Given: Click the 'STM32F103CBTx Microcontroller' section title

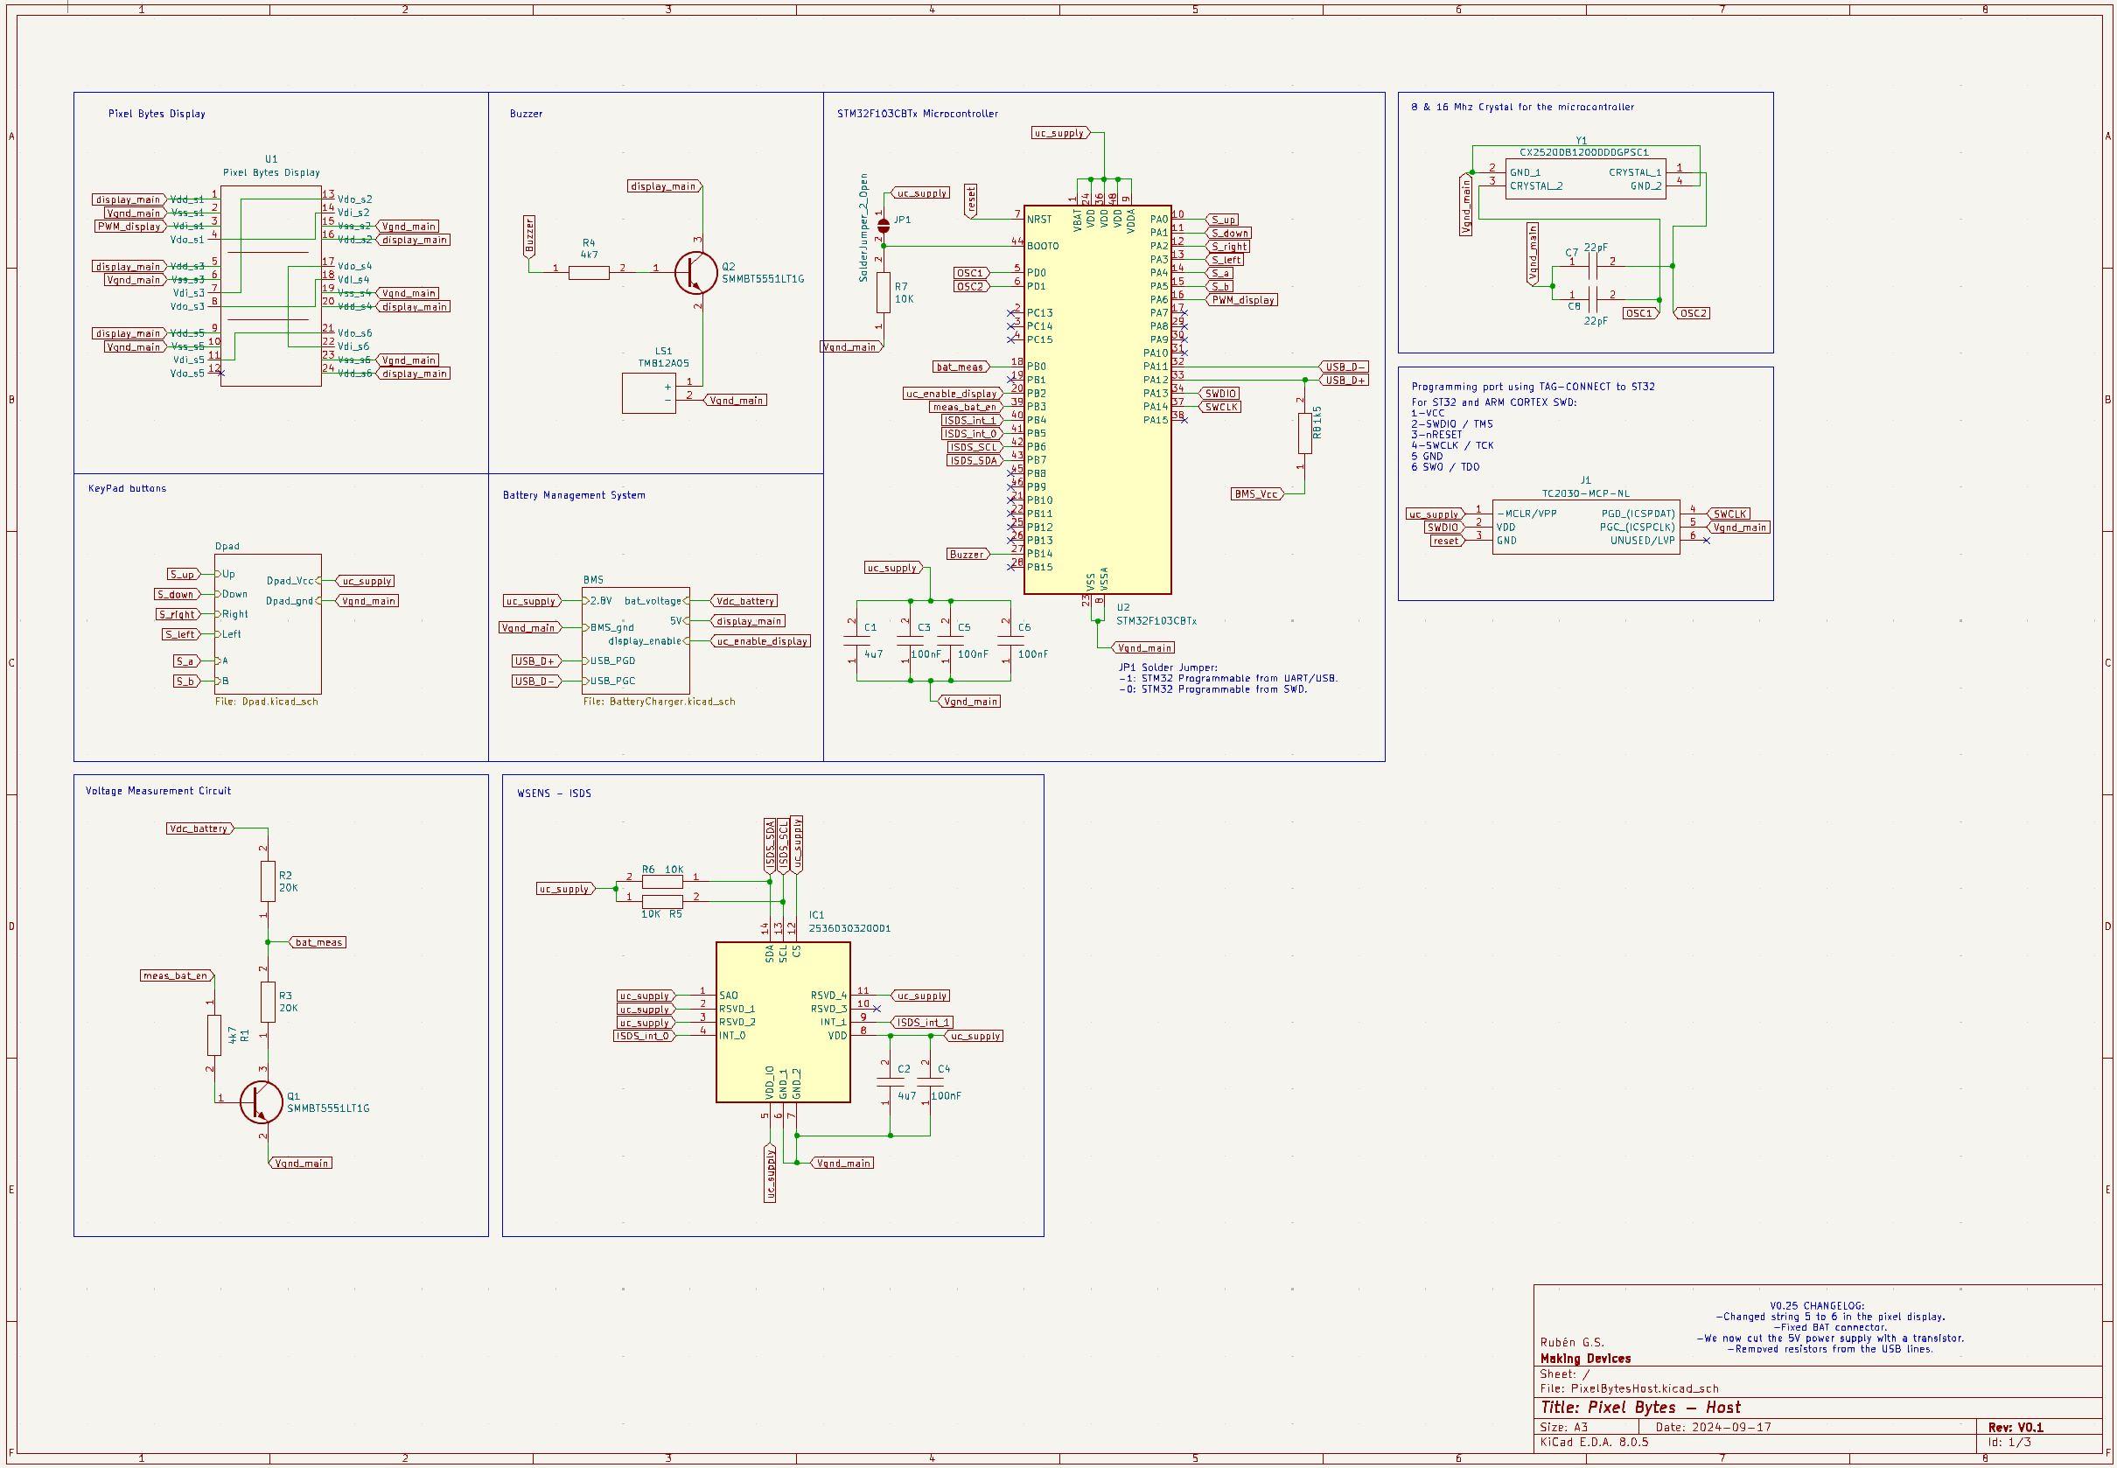Looking at the screenshot, I should [917, 114].
